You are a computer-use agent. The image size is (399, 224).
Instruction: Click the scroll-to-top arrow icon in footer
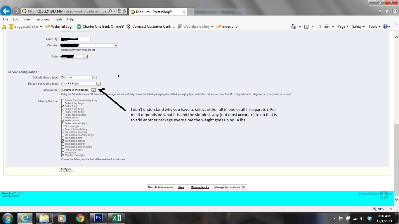pos(384,196)
